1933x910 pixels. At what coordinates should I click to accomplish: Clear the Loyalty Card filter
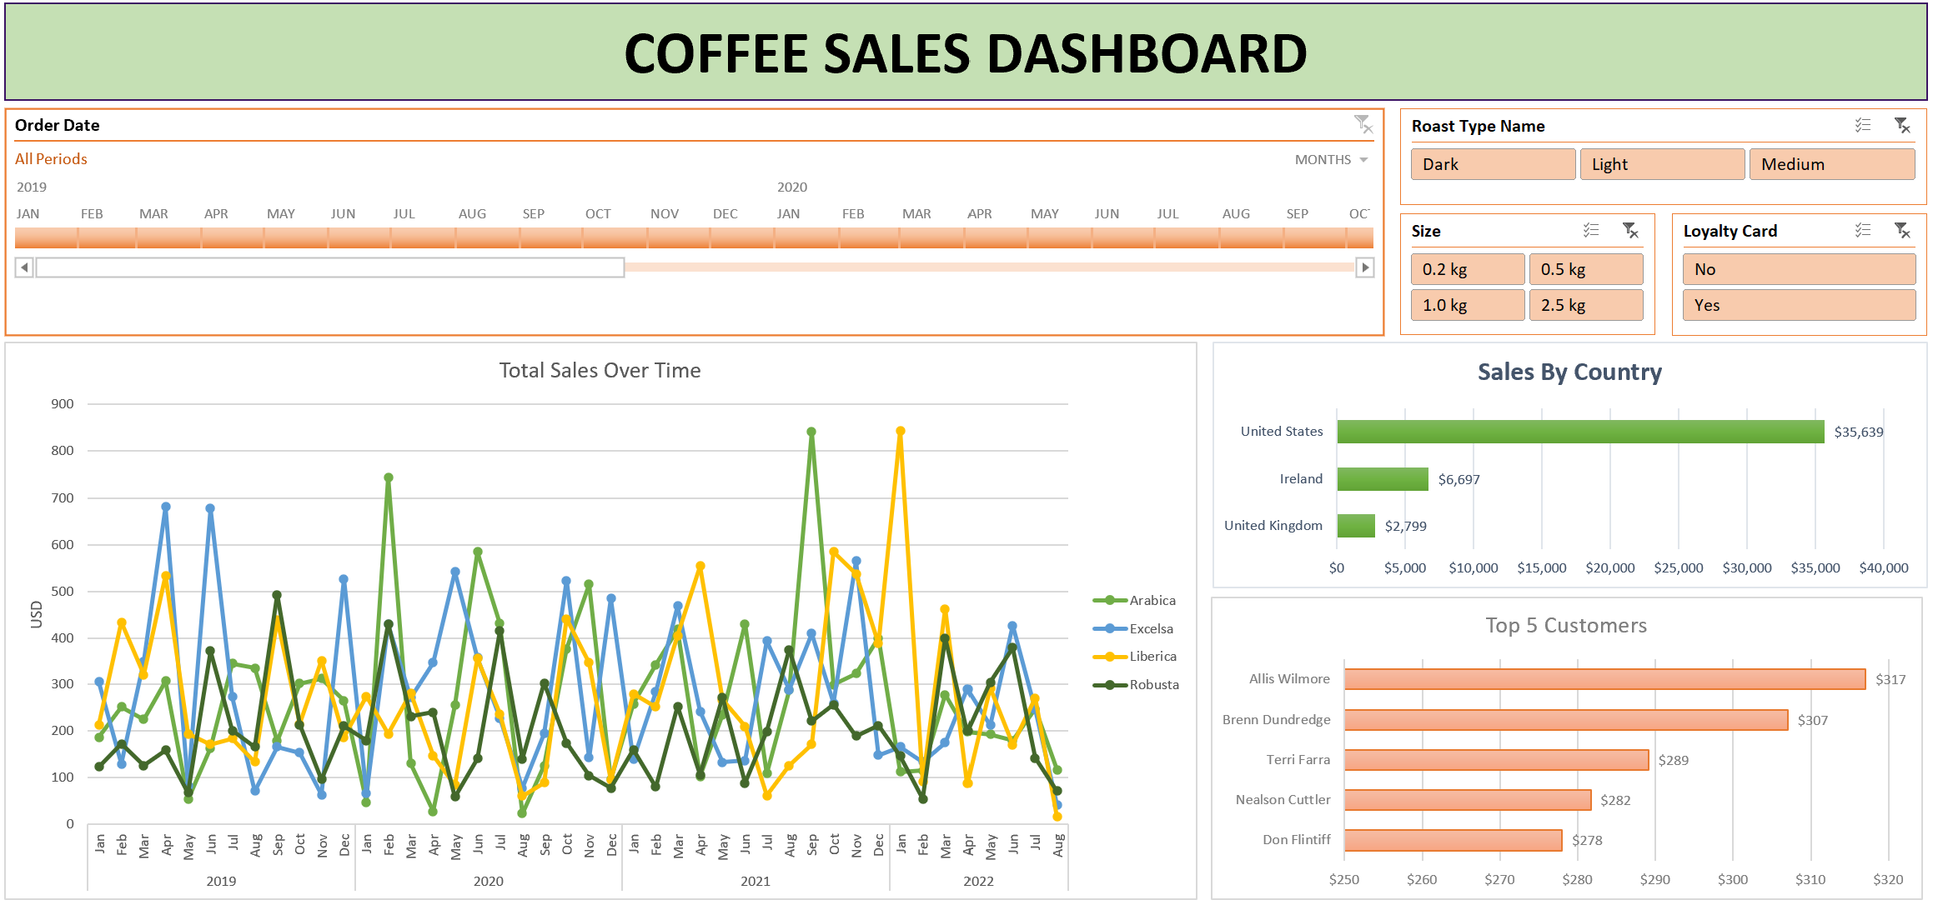1902,231
